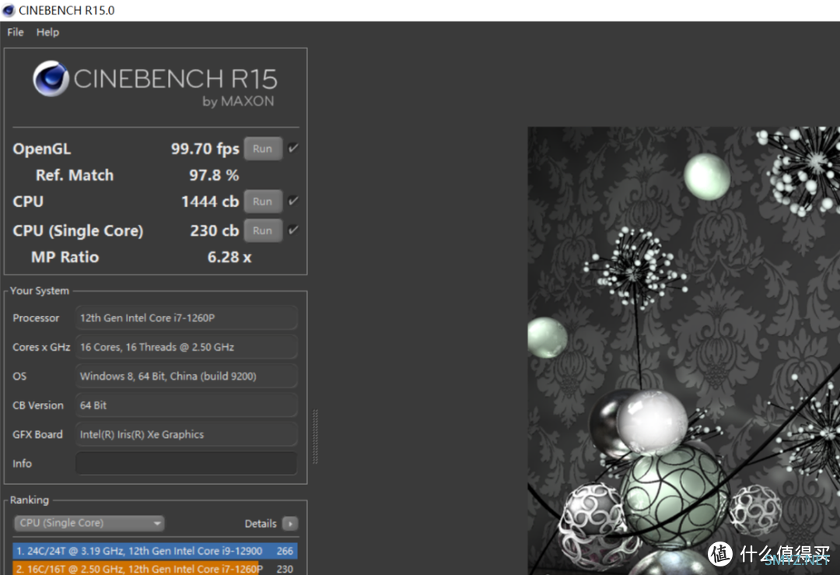The width and height of the screenshot is (840, 575).
Task: Open the Help menu
Action: click(x=47, y=32)
